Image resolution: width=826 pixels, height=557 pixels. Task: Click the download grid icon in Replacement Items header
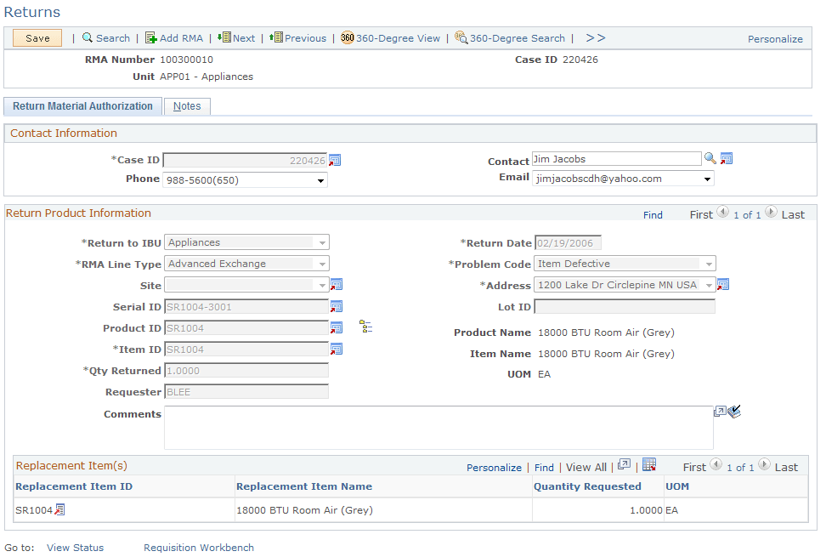[649, 464]
